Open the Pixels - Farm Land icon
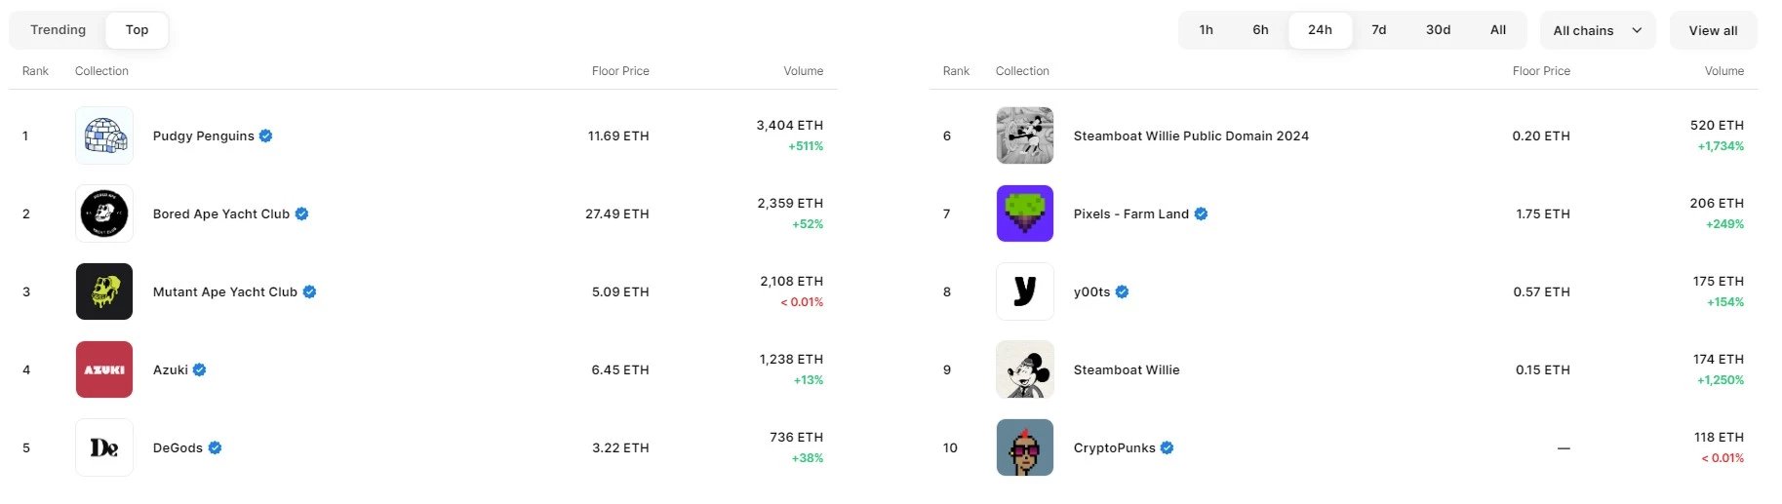Viewport: 1782px width, 504px height. coord(1024,213)
